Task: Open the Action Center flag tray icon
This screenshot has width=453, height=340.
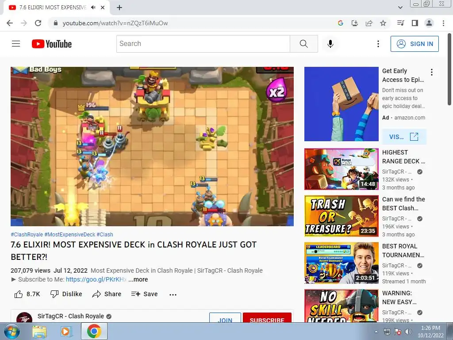Action: 398,332
